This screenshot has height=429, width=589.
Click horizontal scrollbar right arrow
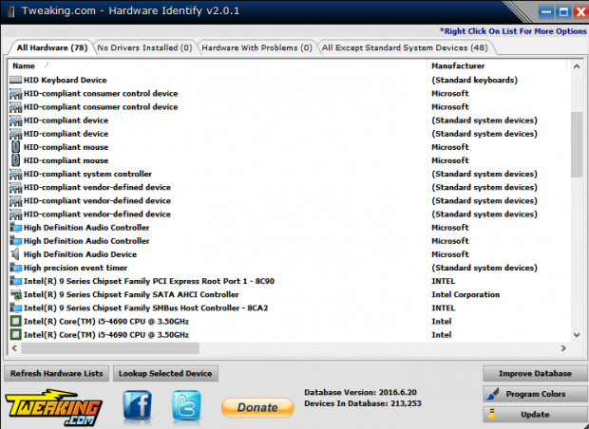[x=563, y=348]
